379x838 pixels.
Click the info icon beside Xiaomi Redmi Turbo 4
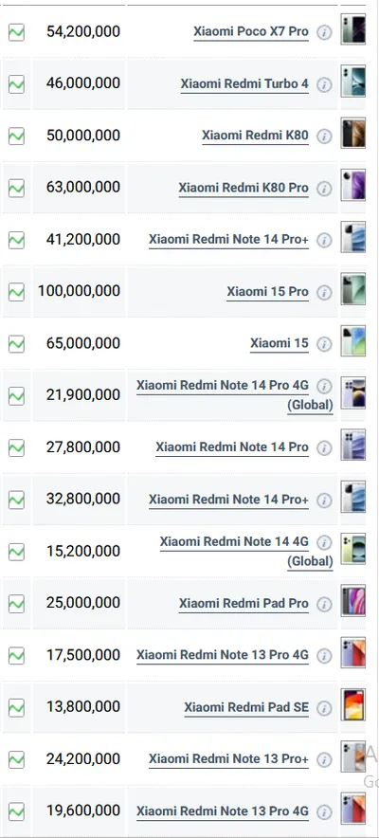[324, 85]
